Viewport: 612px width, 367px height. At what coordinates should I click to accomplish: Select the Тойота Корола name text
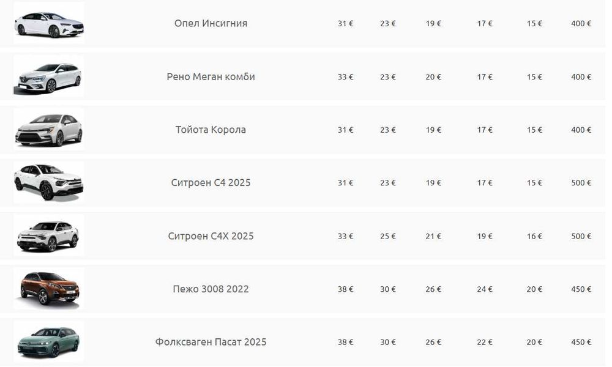click(x=211, y=130)
